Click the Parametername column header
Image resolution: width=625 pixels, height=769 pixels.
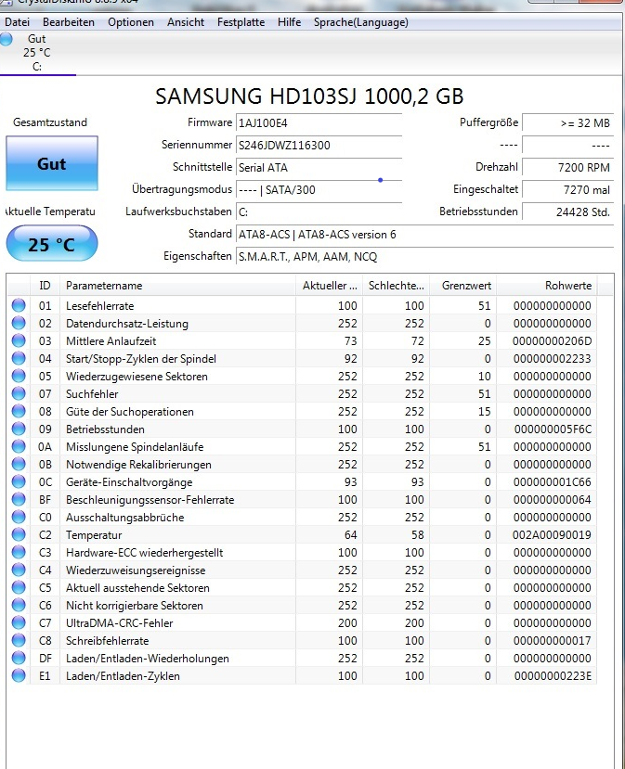(177, 286)
